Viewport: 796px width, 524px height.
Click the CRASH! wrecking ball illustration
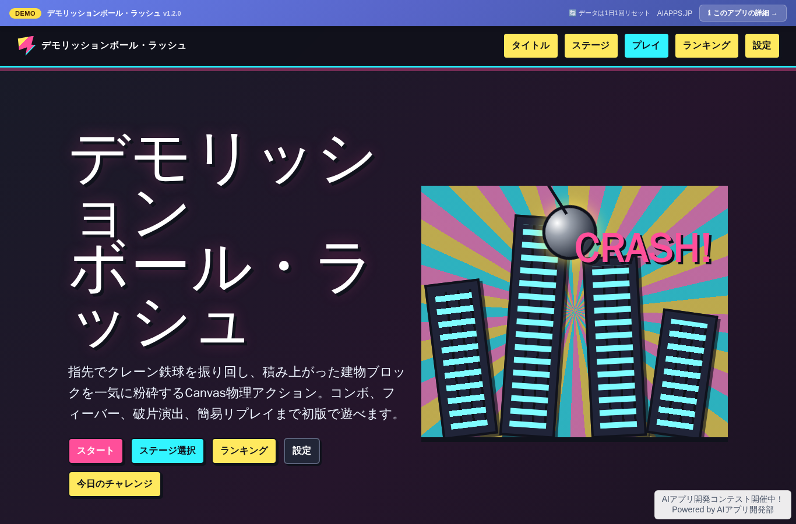click(x=575, y=311)
